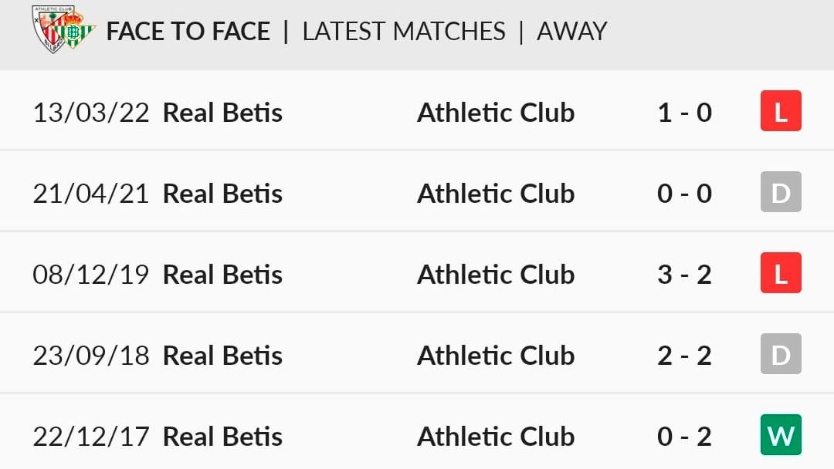Click the grey D badge for 23/09/18

781,354
